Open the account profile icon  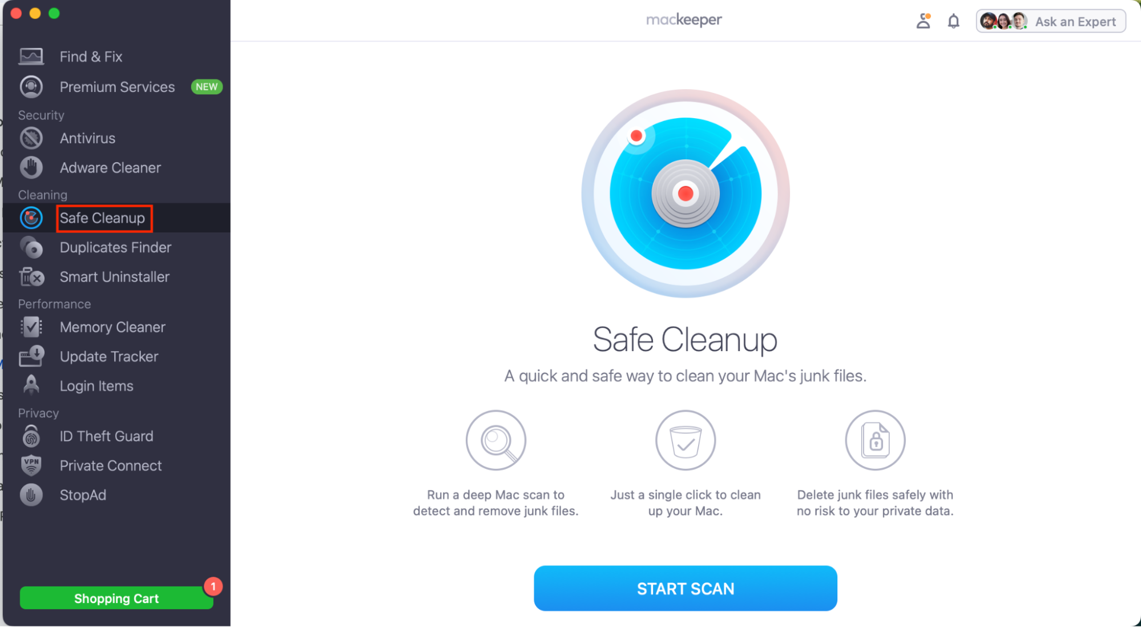click(x=924, y=21)
